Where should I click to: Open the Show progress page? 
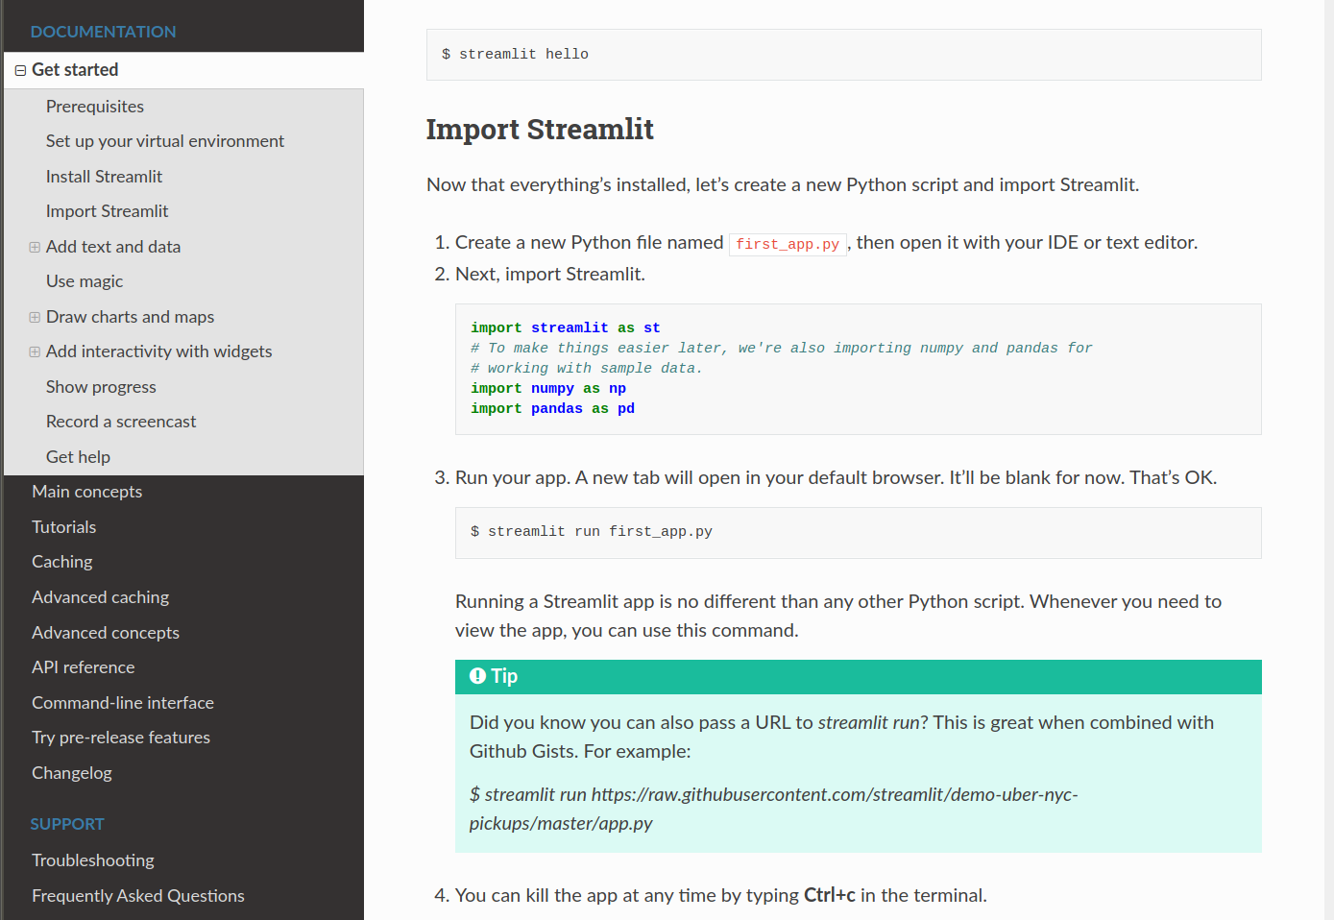coord(101,386)
